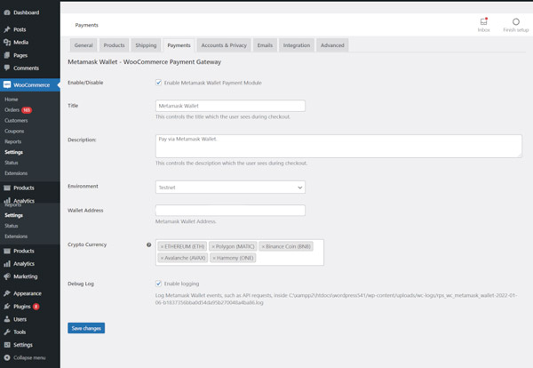This screenshot has width=533, height=368.
Task: Open the Integration tab
Action: [297, 45]
